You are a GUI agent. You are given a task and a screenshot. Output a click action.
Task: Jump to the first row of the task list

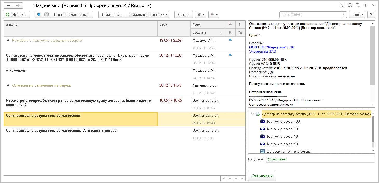point(224,178)
